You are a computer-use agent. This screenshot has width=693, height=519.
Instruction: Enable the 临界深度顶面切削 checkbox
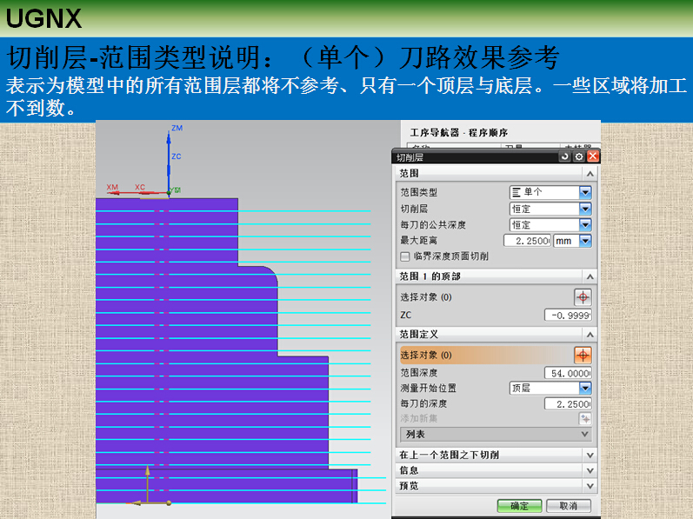[405, 256]
